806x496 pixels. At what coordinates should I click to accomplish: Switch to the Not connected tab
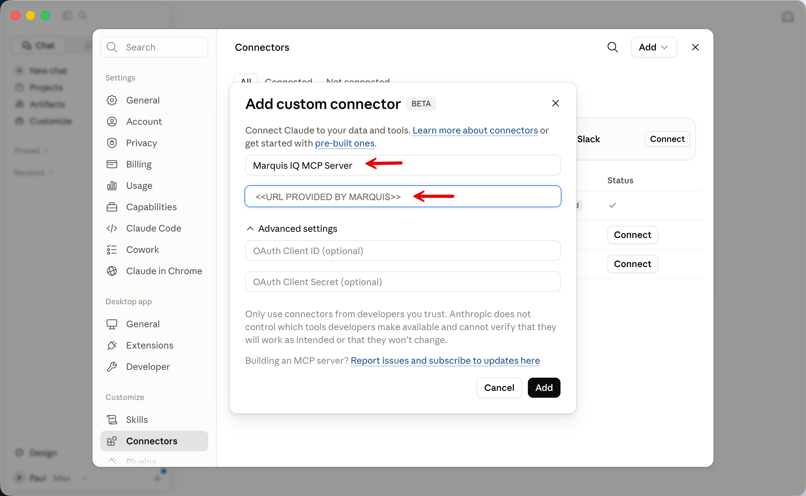(358, 80)
